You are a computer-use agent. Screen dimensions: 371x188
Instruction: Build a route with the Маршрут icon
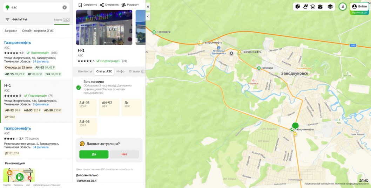(123, 5)
